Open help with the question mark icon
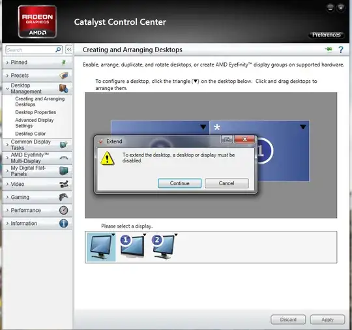Screen dimensions: 352x330 coord(341,50)
